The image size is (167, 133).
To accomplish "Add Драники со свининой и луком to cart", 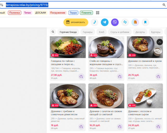I will (158, 76).
